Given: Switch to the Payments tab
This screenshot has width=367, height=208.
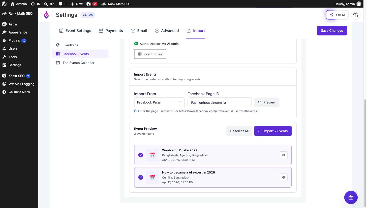Looking at the screenshot, I should tap(111, 30).
